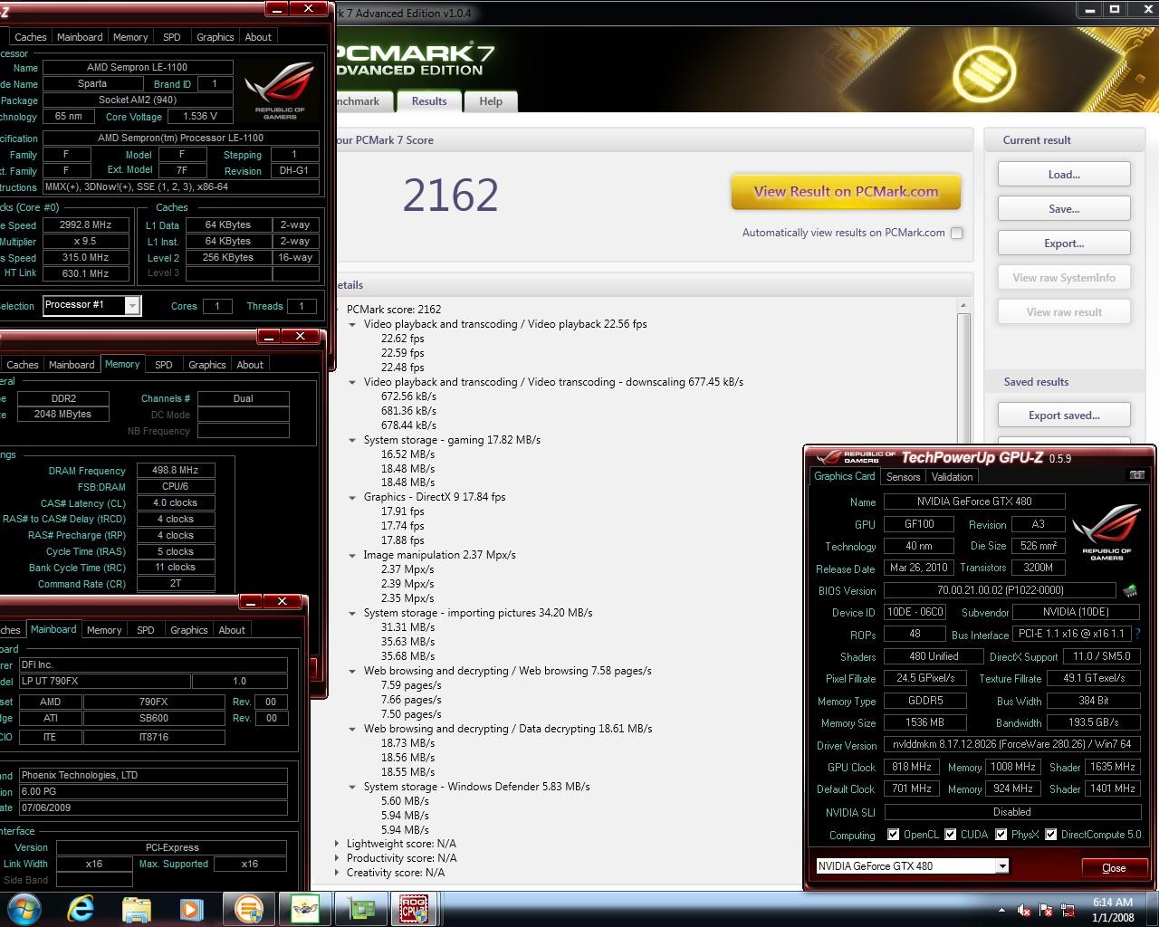Open Windows Media Player taskbar icon
Viewport: 1159px width, 927px height.
[x=190, y=908]
